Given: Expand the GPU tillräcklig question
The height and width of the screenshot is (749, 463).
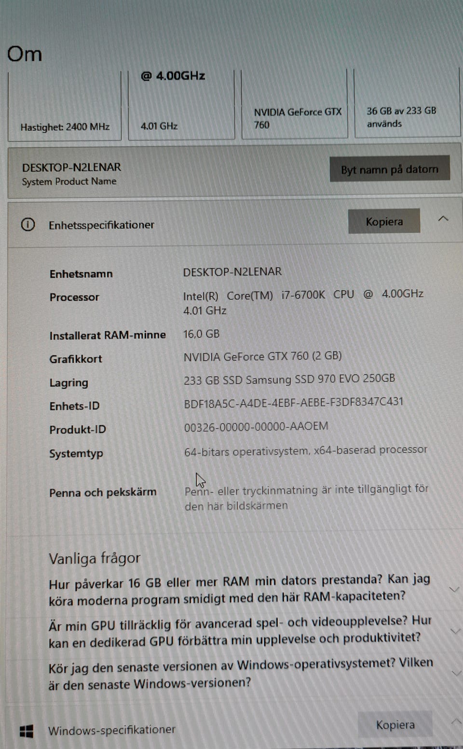Looking at the screenshot, I should pos(455,631).
